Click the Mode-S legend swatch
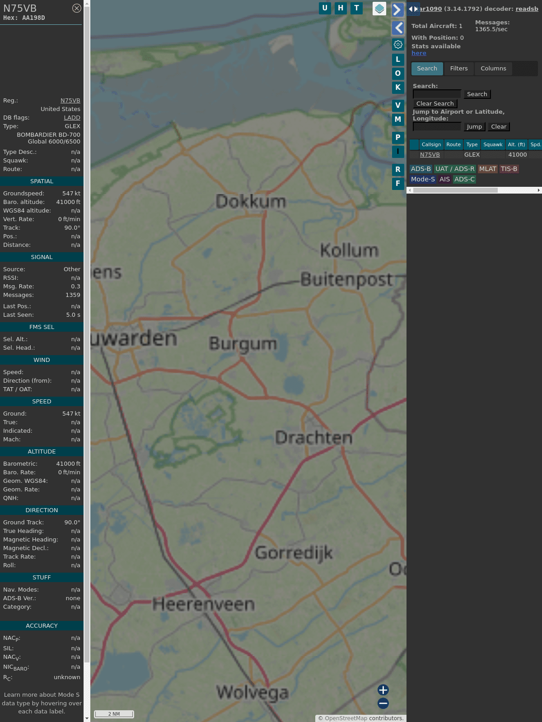Image resolution: width=542 pixels, height=722 pixels. (423, 179)
